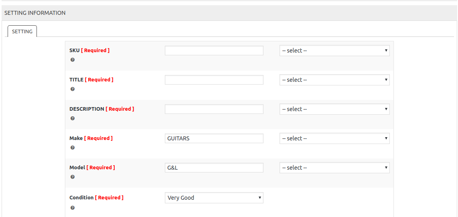Open the Make select dropdown
The width and height of the screenshot is (458, 217).
coord(334,138)
